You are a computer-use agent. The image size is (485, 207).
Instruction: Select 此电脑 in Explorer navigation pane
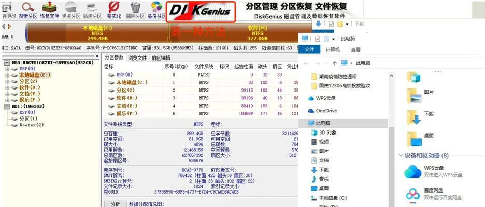(x=344, y=123)
